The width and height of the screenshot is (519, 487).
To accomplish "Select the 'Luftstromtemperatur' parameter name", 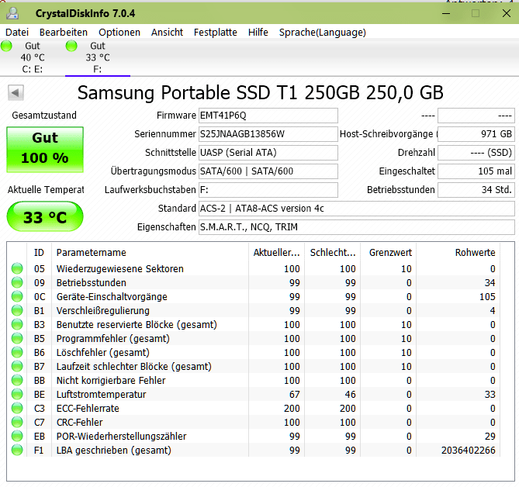I will pos(102,395).
